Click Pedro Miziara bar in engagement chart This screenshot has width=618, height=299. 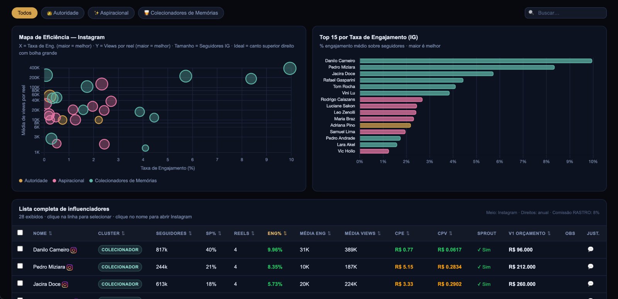tap(457, 67)
